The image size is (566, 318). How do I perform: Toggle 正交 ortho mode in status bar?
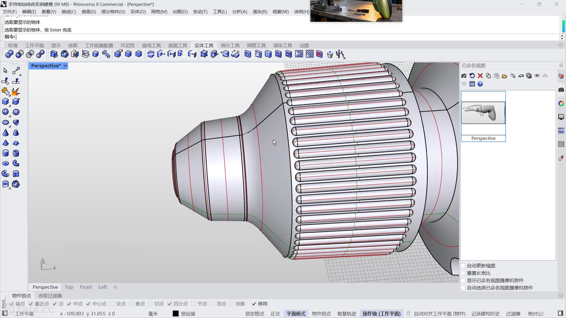coord(275,314)
